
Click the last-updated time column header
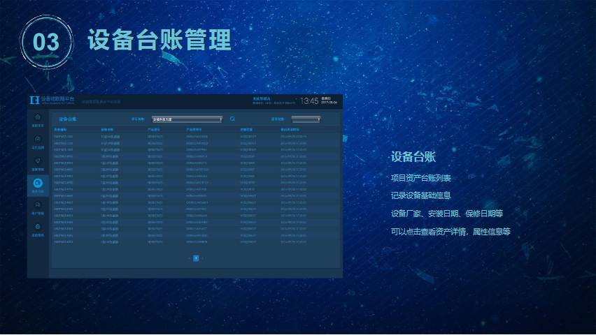click(x=290, y=130)
